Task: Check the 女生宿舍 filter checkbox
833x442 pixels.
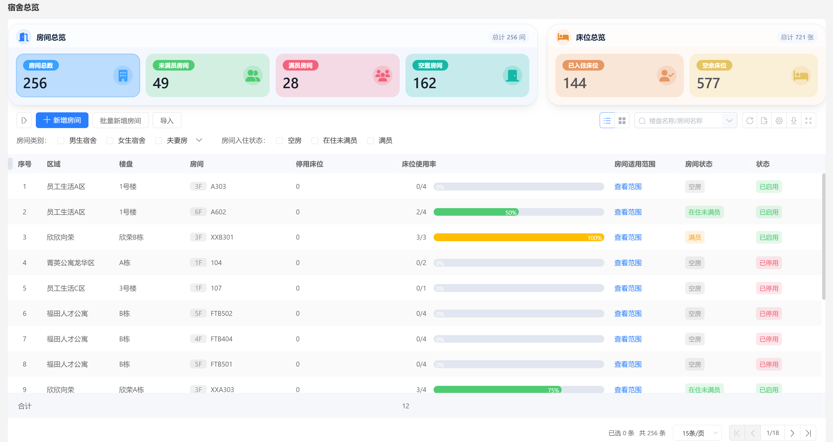Action: tap(110, 141)
